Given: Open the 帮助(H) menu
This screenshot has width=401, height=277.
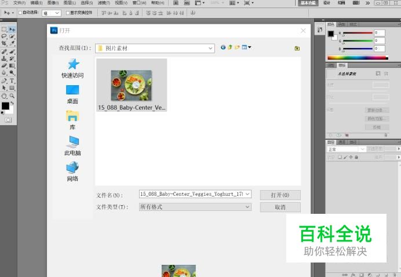Looking at the screenshot, I should click(x=158, y=3).
